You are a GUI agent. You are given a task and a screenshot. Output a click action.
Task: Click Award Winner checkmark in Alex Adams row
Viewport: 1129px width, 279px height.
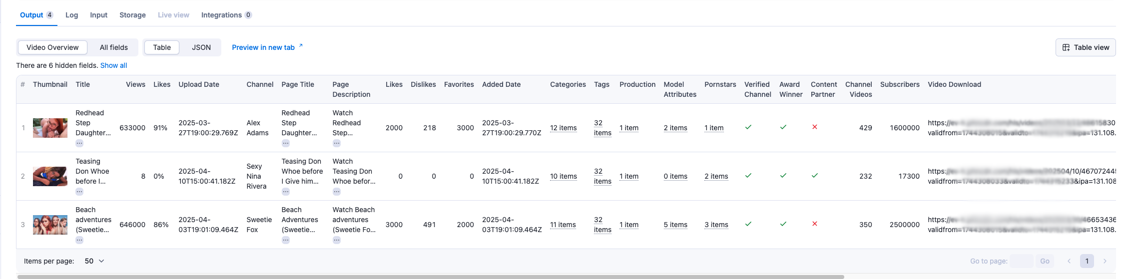pyautogui.click(x=783, y=127)
